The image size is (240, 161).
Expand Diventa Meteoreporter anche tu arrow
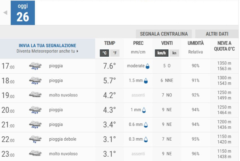(x=77, y=51)
